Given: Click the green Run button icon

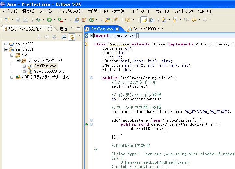Looking at the screenshot, I should 49,20.
